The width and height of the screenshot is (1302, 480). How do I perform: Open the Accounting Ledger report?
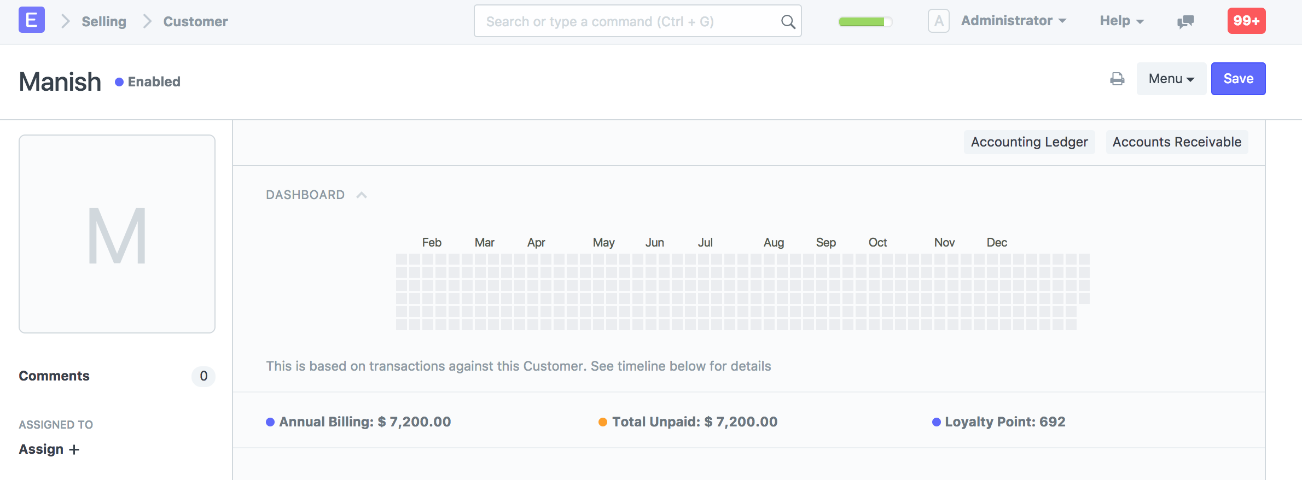pyautogui.click(x=1029, y=142)
